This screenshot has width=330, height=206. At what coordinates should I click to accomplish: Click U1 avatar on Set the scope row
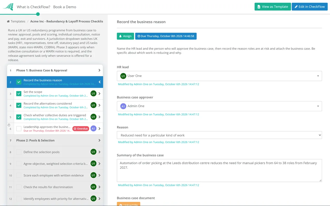(x=93, y=94)
